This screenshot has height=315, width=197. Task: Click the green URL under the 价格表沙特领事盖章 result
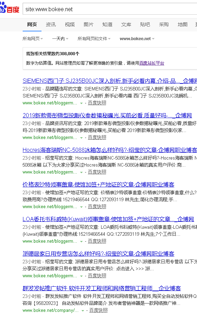click(x=50, y=206)
